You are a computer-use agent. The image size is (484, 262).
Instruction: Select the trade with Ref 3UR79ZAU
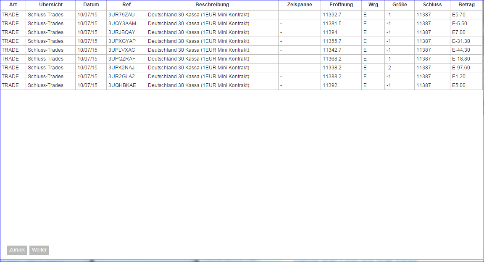122,14
